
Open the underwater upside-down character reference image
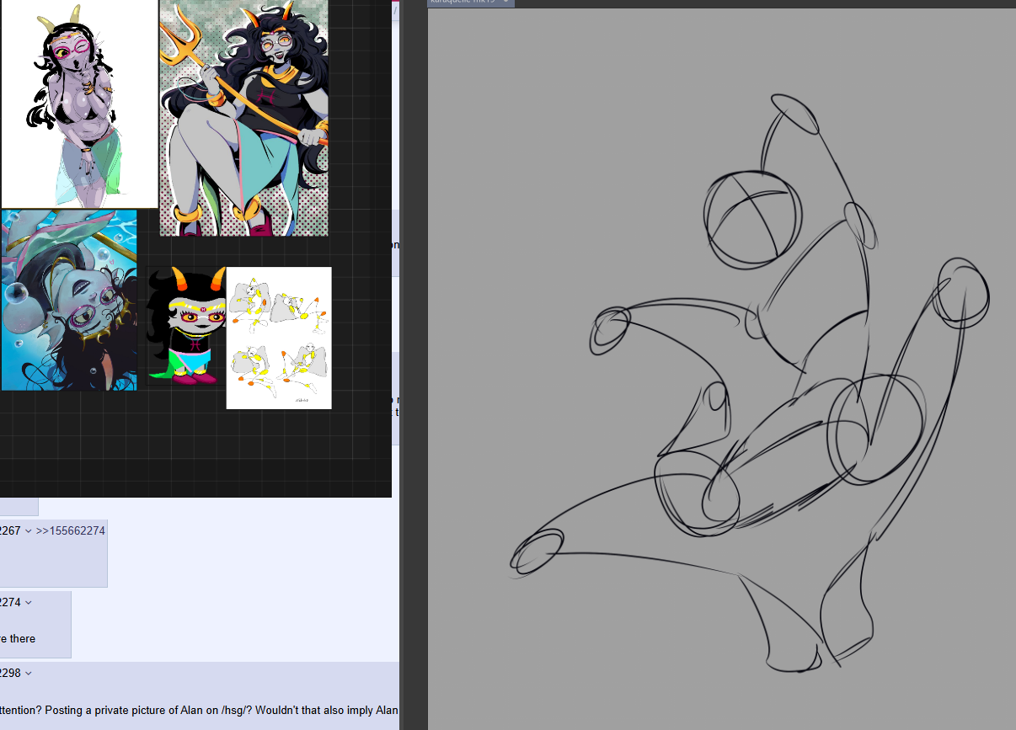[x=68, y=300]
